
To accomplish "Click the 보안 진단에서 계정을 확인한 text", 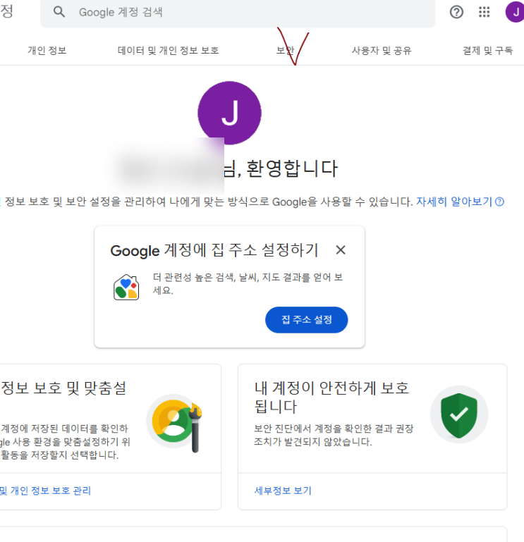I will [x=334, y=435].
